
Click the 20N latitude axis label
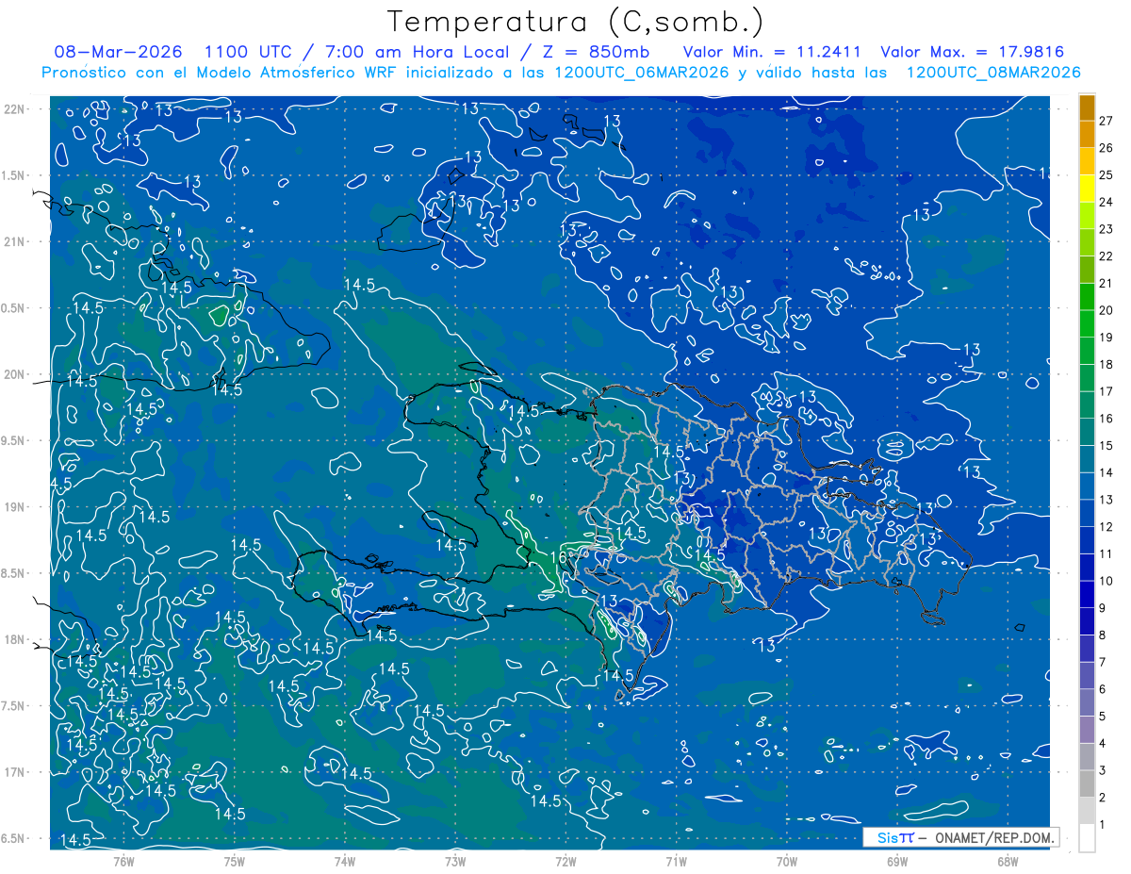coord(16,374)
